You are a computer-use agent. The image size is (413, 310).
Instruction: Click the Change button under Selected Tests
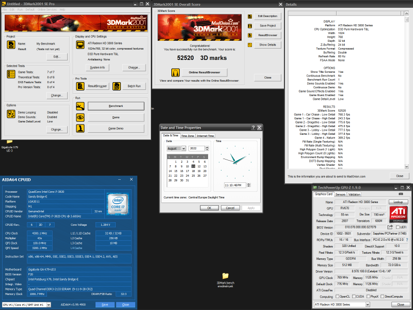tap(57, 96)
